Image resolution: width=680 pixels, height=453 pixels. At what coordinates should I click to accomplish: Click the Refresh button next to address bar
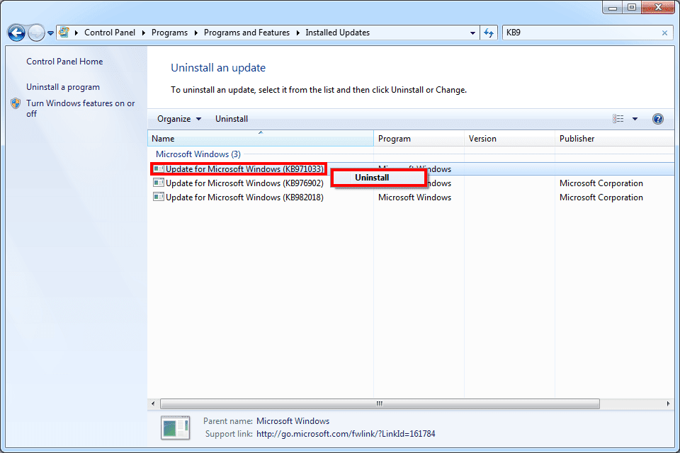pyautogui.click(x=489, y=33)
